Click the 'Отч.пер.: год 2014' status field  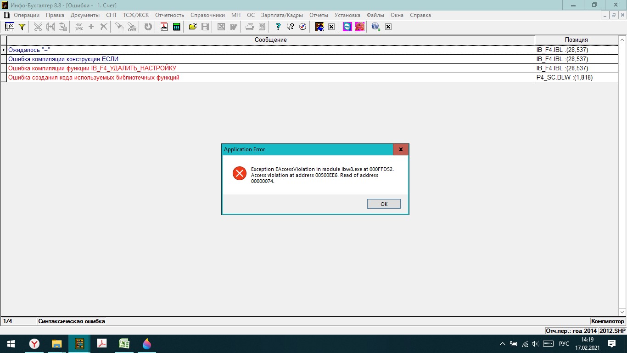[571, 331]
